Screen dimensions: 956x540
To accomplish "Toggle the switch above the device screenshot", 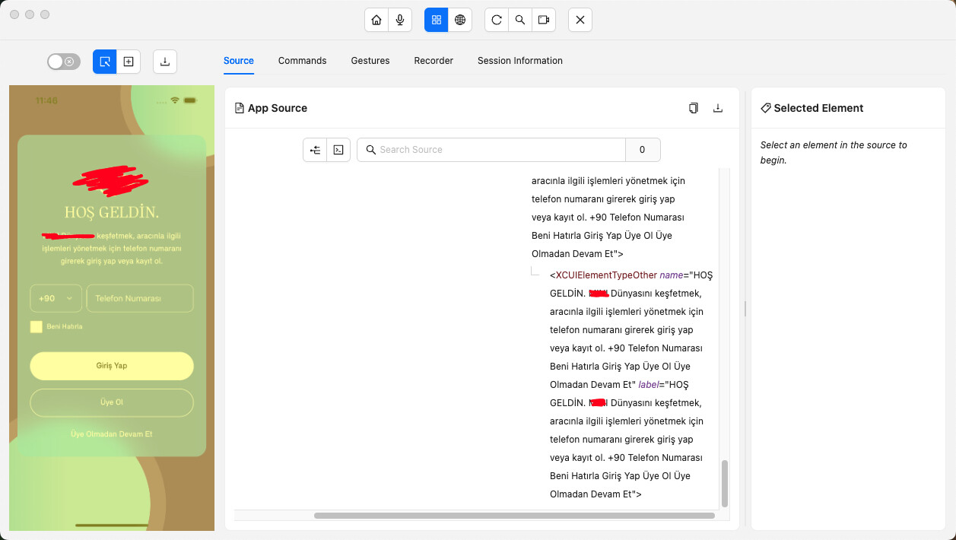I will coord(64,62).
